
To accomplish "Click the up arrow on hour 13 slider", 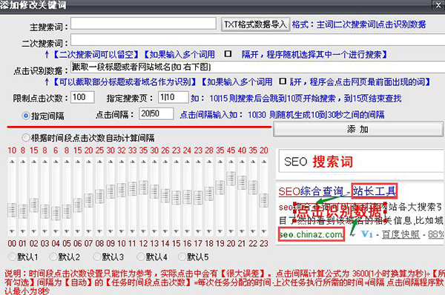I will point(154,162).
